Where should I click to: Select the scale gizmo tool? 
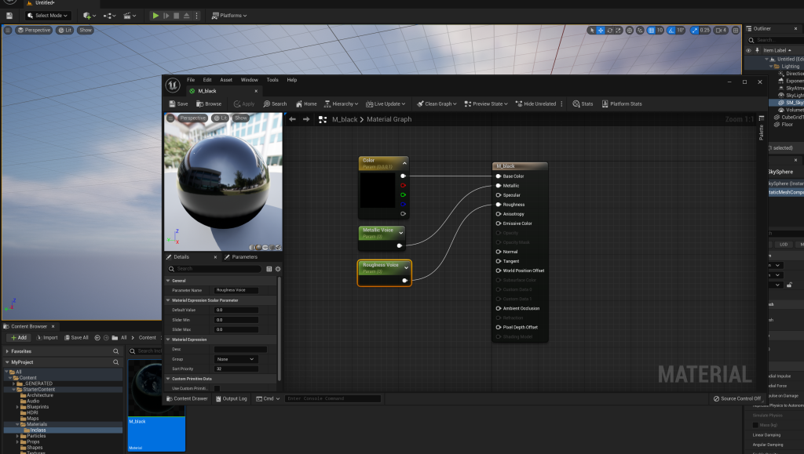(619, 31)
